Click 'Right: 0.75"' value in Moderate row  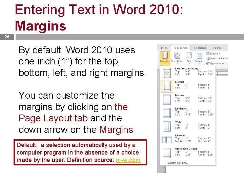tap(206, 115)
